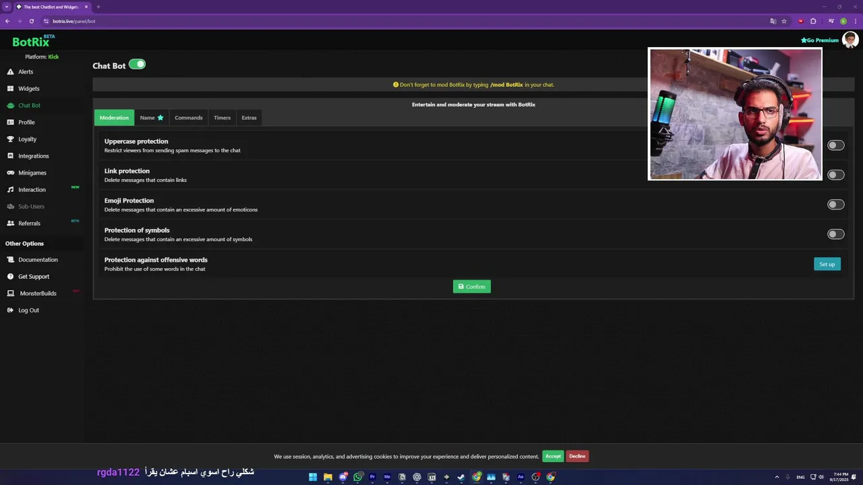The height and width of the screenshot is (485, 863).
Task: Click the 'Platform: Kick' label
Action: pos(42,57)
